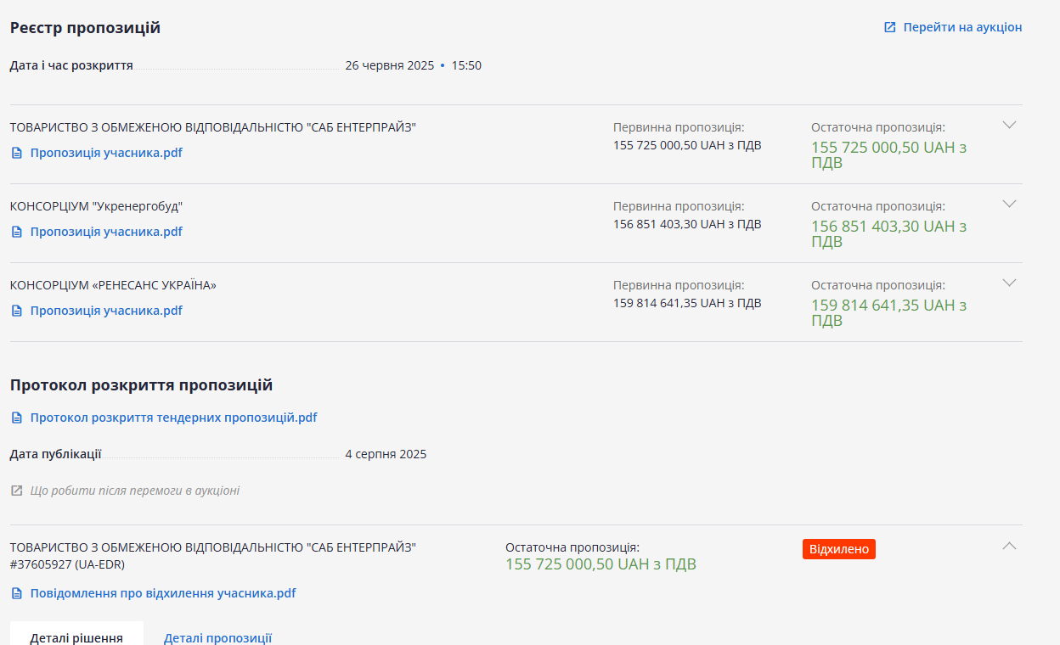1060x645 pixels.
Task: Expand the РЕНЕСАНС УКРАЇНА consortium row
Action: [x=1009, y=283]
